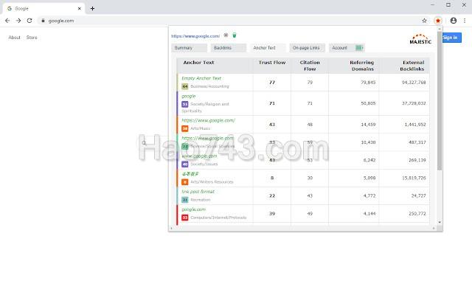Viewport: 472px width, 295px height.
Task: Click the 15,819,726 external backlinks value
Action: (x=414, y=178)
